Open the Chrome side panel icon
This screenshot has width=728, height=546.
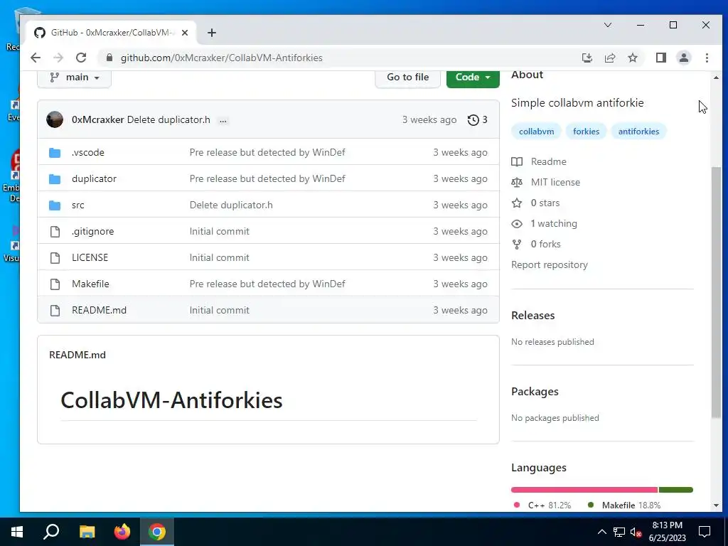(x=660, y=58)
